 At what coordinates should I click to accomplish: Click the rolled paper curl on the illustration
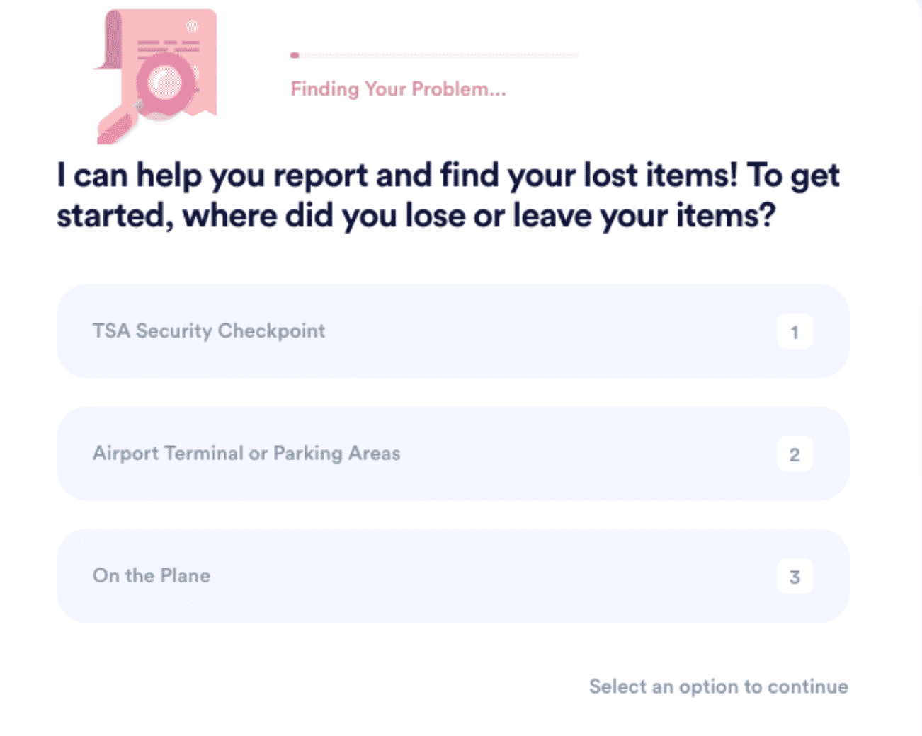pyautogui.click(x=108, y=40)
